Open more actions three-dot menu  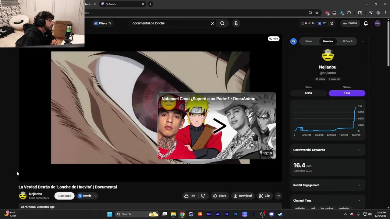click(278, 196)
